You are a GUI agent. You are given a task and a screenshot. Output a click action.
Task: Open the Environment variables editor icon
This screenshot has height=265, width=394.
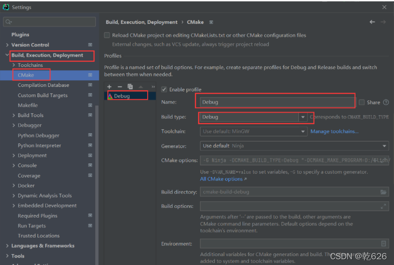click(x=383, y=244)
